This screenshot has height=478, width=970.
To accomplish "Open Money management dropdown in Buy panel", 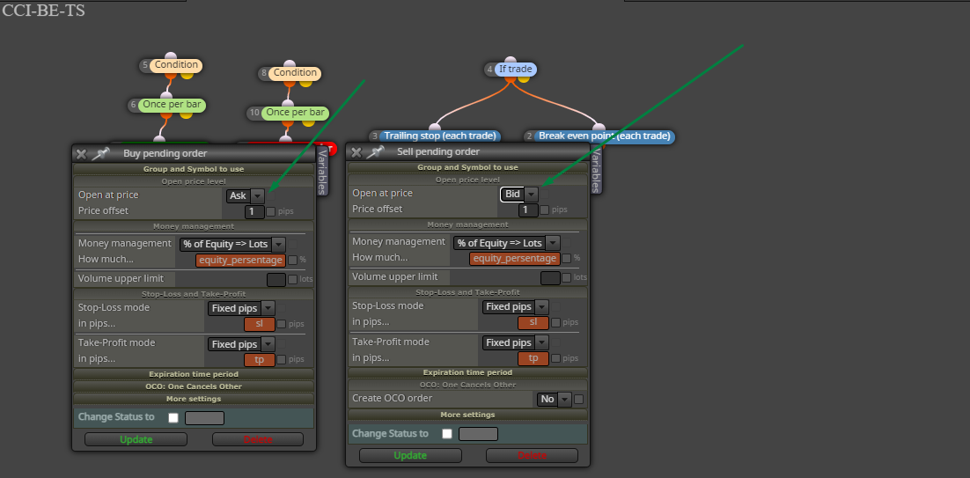I will tap(232, 244).
